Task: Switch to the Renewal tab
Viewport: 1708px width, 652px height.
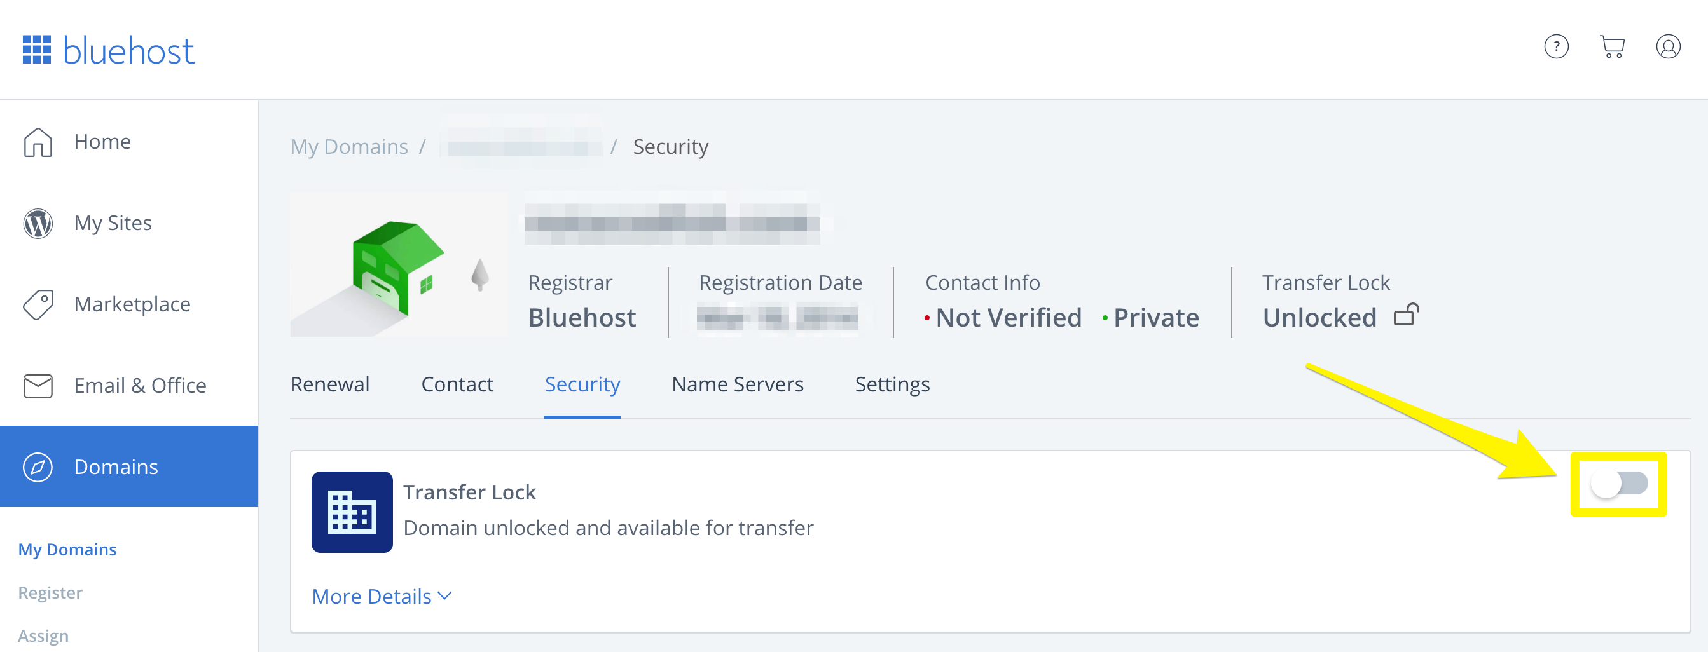Action: (x=329, y=384)
